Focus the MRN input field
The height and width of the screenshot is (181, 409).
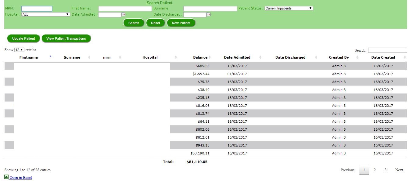pyautogui.click(x=37, y=9)
